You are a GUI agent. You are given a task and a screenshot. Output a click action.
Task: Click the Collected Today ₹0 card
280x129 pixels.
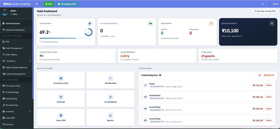[x=76, y=56]
